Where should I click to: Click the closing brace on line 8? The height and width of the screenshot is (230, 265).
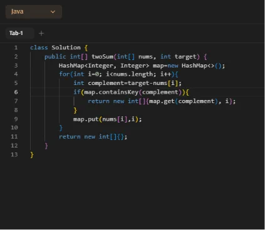coord(75,110)
